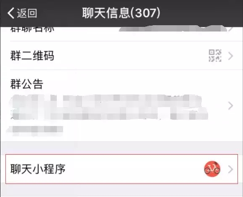
Task: Select the 群公告 heading
Action: tap(26, 84)
